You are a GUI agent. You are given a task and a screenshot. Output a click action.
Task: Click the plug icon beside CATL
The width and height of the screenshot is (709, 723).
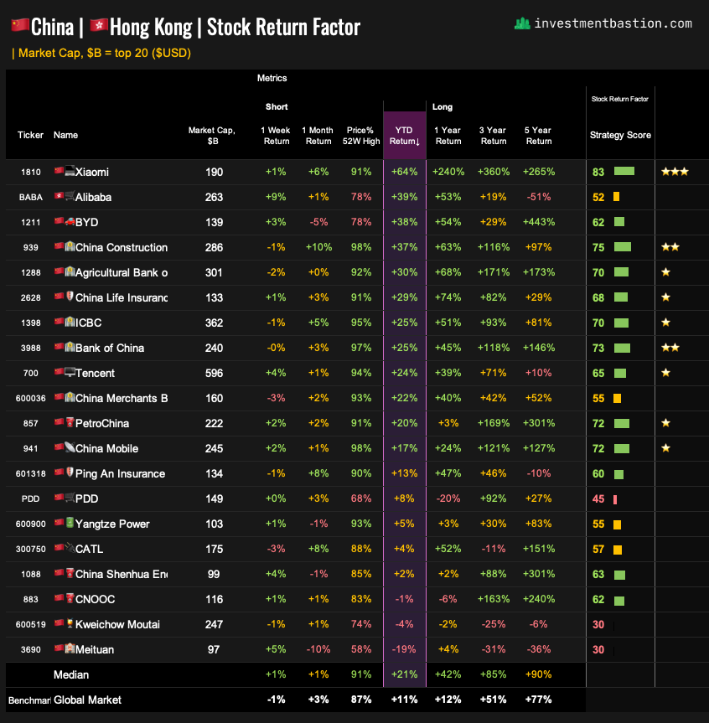(x=70, y=548)
